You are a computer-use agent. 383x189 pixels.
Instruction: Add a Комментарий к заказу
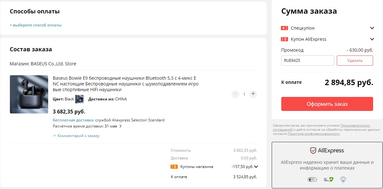(x=77, y=136)
